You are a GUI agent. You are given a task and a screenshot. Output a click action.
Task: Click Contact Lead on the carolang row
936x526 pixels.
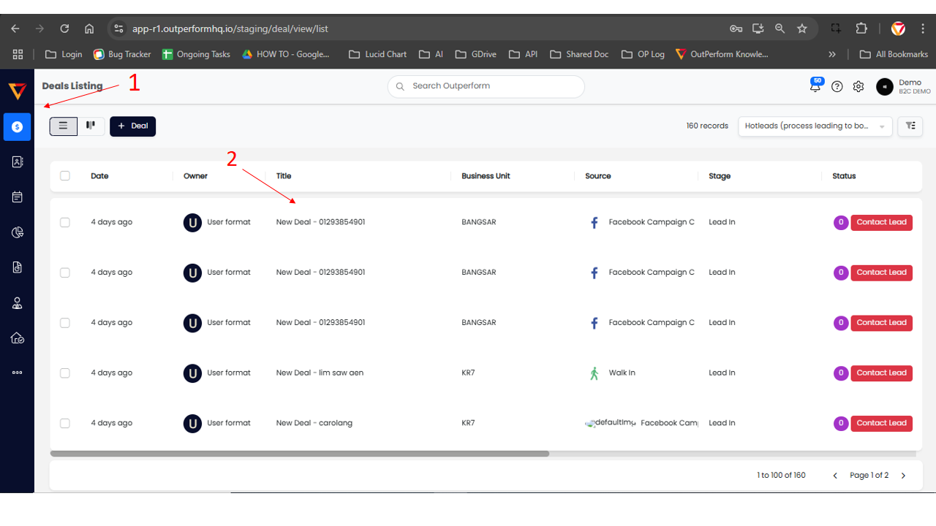pyautogui.click(x=881, y=423)
